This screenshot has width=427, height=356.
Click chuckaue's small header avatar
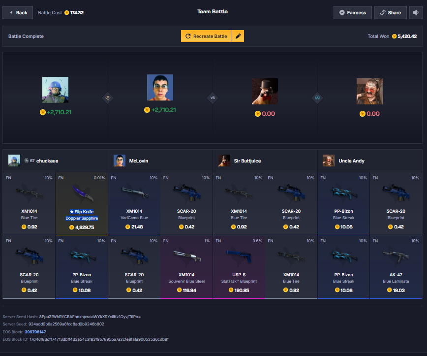(x=14, y=161)
